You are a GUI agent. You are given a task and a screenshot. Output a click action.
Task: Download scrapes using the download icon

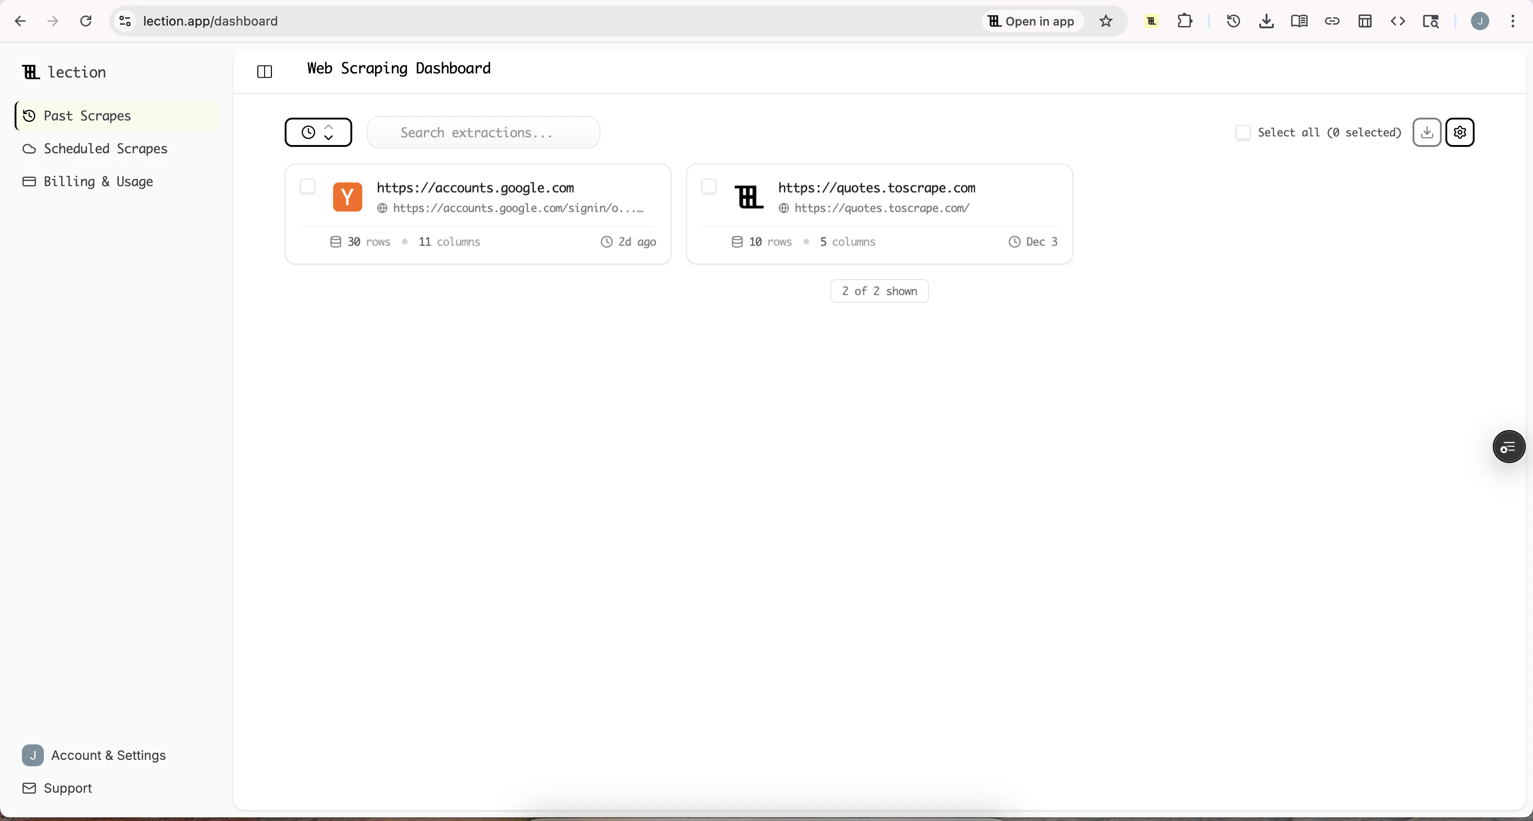[x=1426, y=132]
